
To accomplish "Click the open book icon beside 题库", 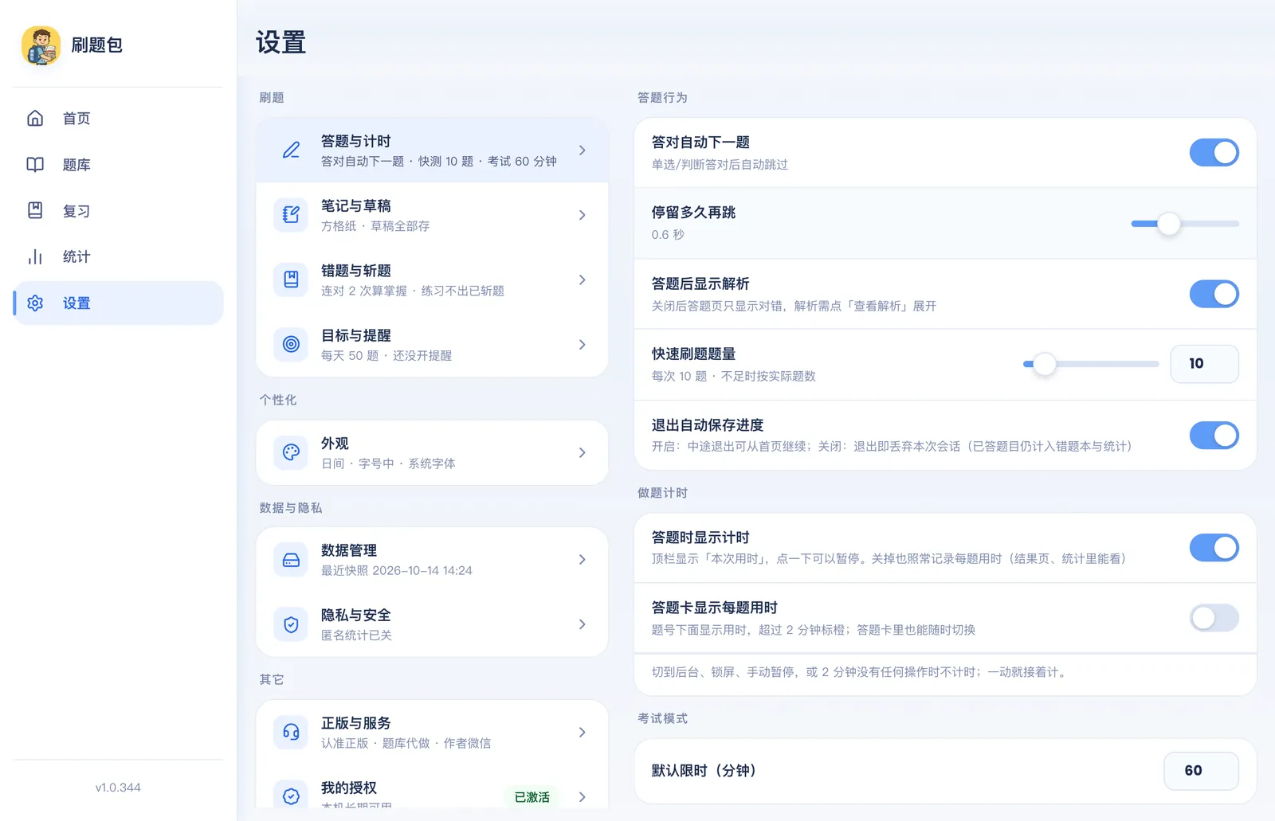I will coord(35,165).
